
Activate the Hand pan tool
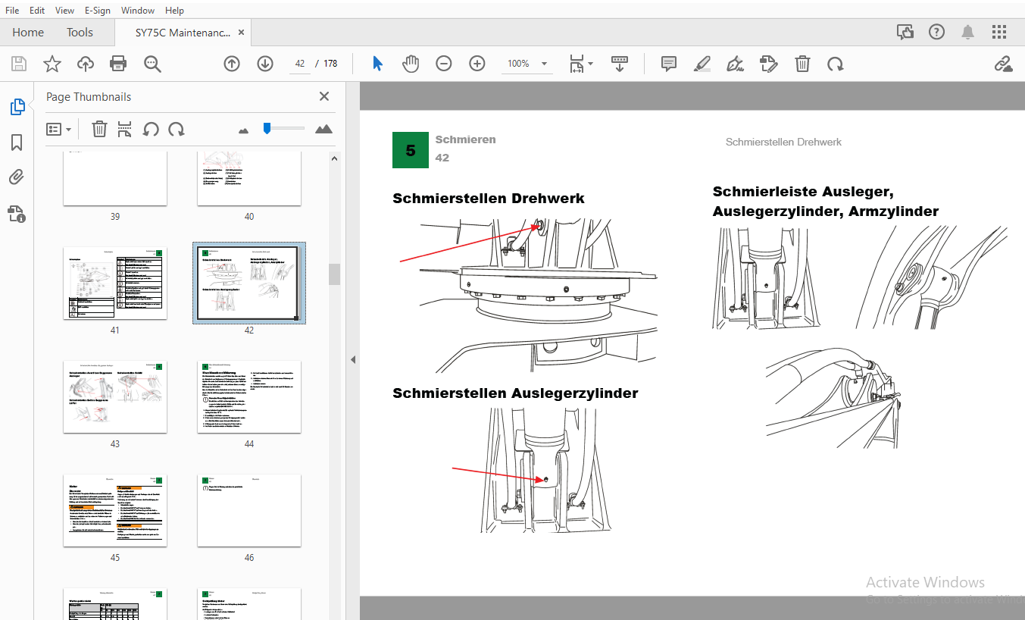(411, 64)
